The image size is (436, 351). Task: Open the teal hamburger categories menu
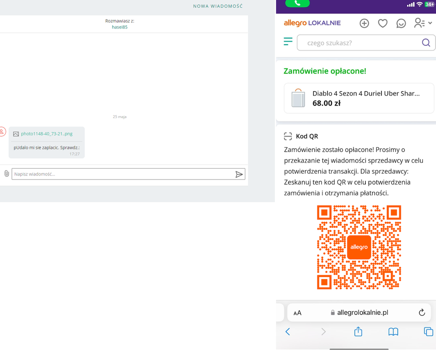(x=288, y=41)
